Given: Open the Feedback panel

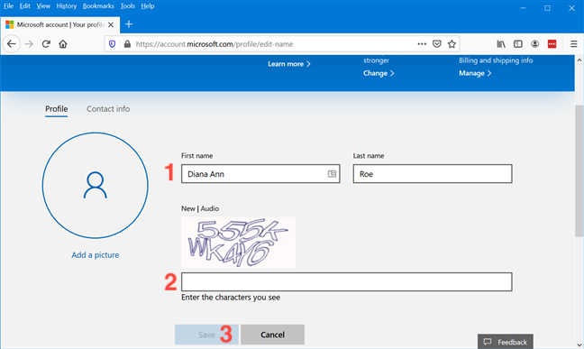Looking at the screenshot, I should [505, 342].
